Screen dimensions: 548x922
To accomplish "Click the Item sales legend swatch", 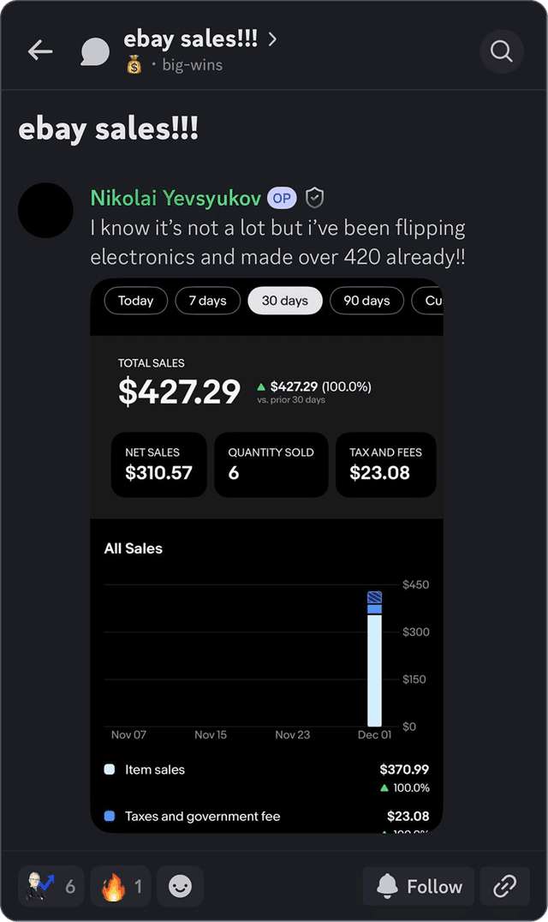I will click(x=109, y=769).
